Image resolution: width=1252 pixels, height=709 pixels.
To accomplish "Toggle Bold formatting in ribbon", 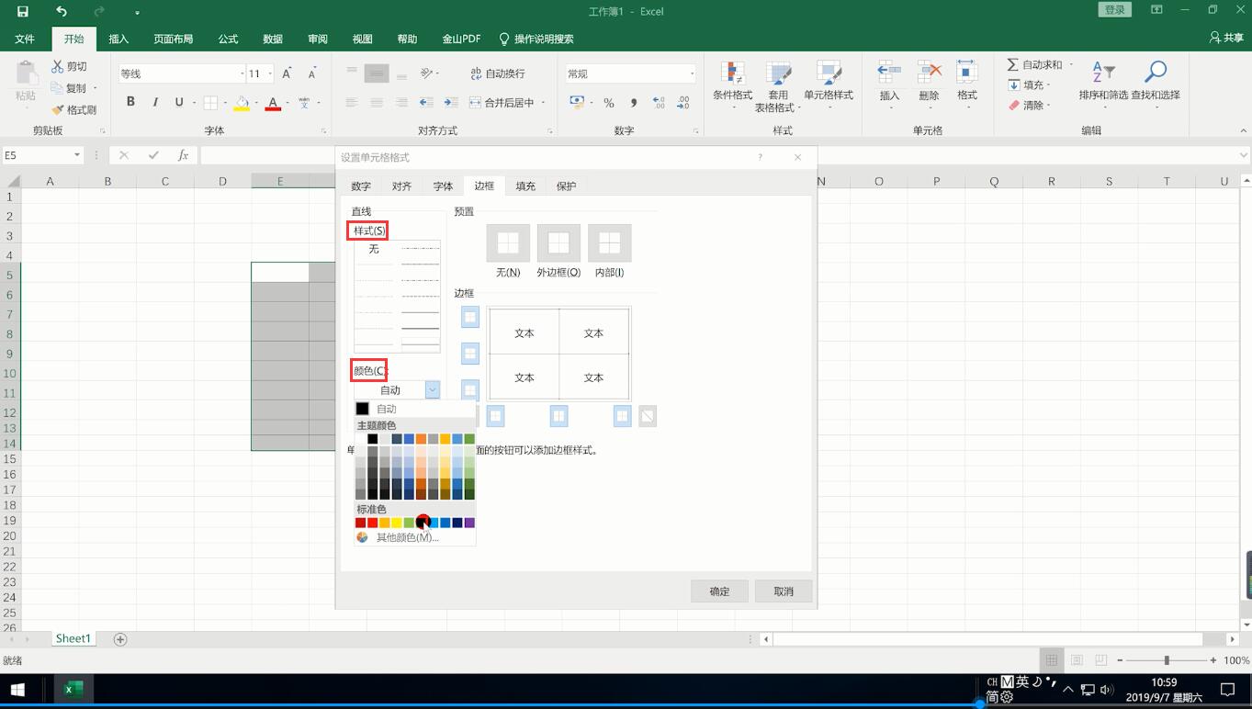I will [130, 102].
